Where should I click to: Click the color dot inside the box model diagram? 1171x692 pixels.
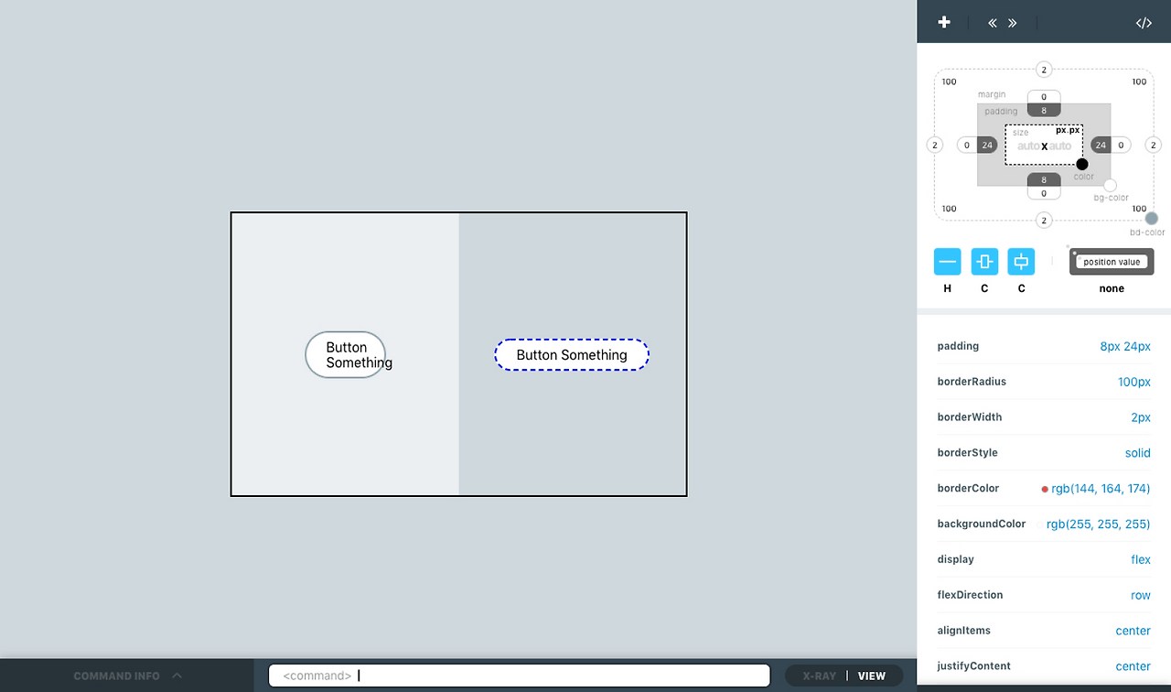1082,163
